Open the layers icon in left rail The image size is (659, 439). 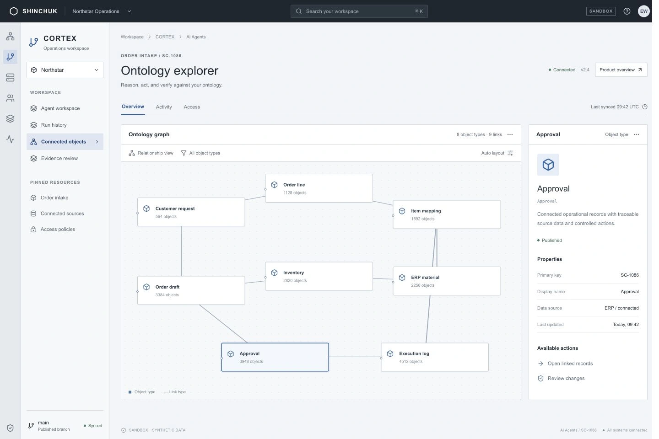[x=10, y=119]
